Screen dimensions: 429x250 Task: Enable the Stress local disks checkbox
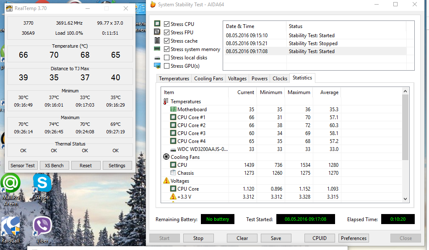point(166,58)
